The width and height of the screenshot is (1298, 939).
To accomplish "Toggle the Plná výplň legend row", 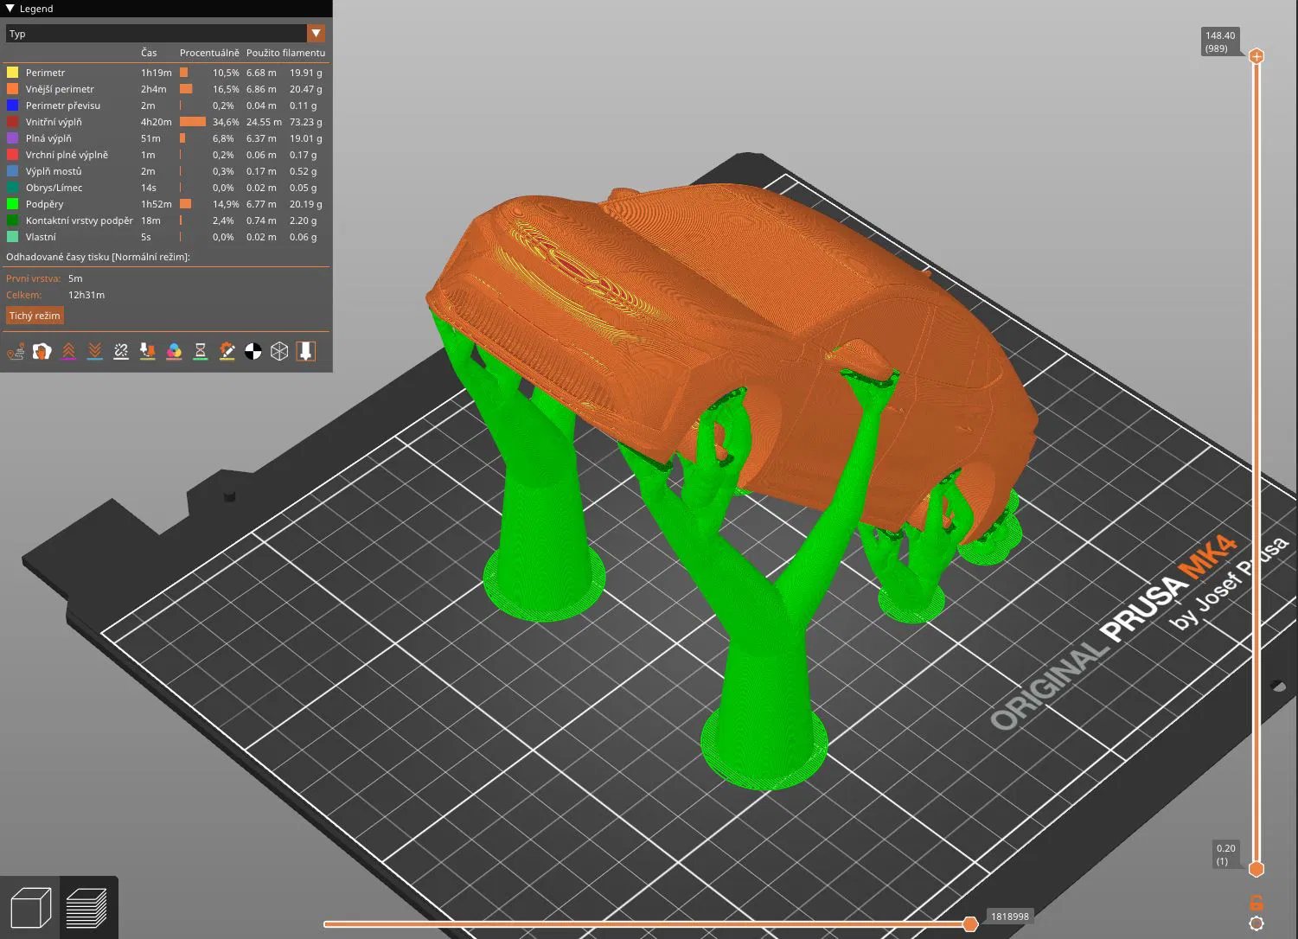I will (x=165, y=138).
